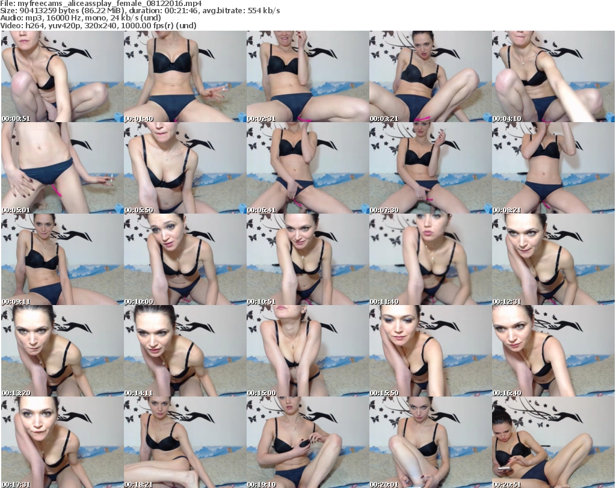Select the frame labeled 00:16:40
The image size is (616, 488).
point(553,351)
